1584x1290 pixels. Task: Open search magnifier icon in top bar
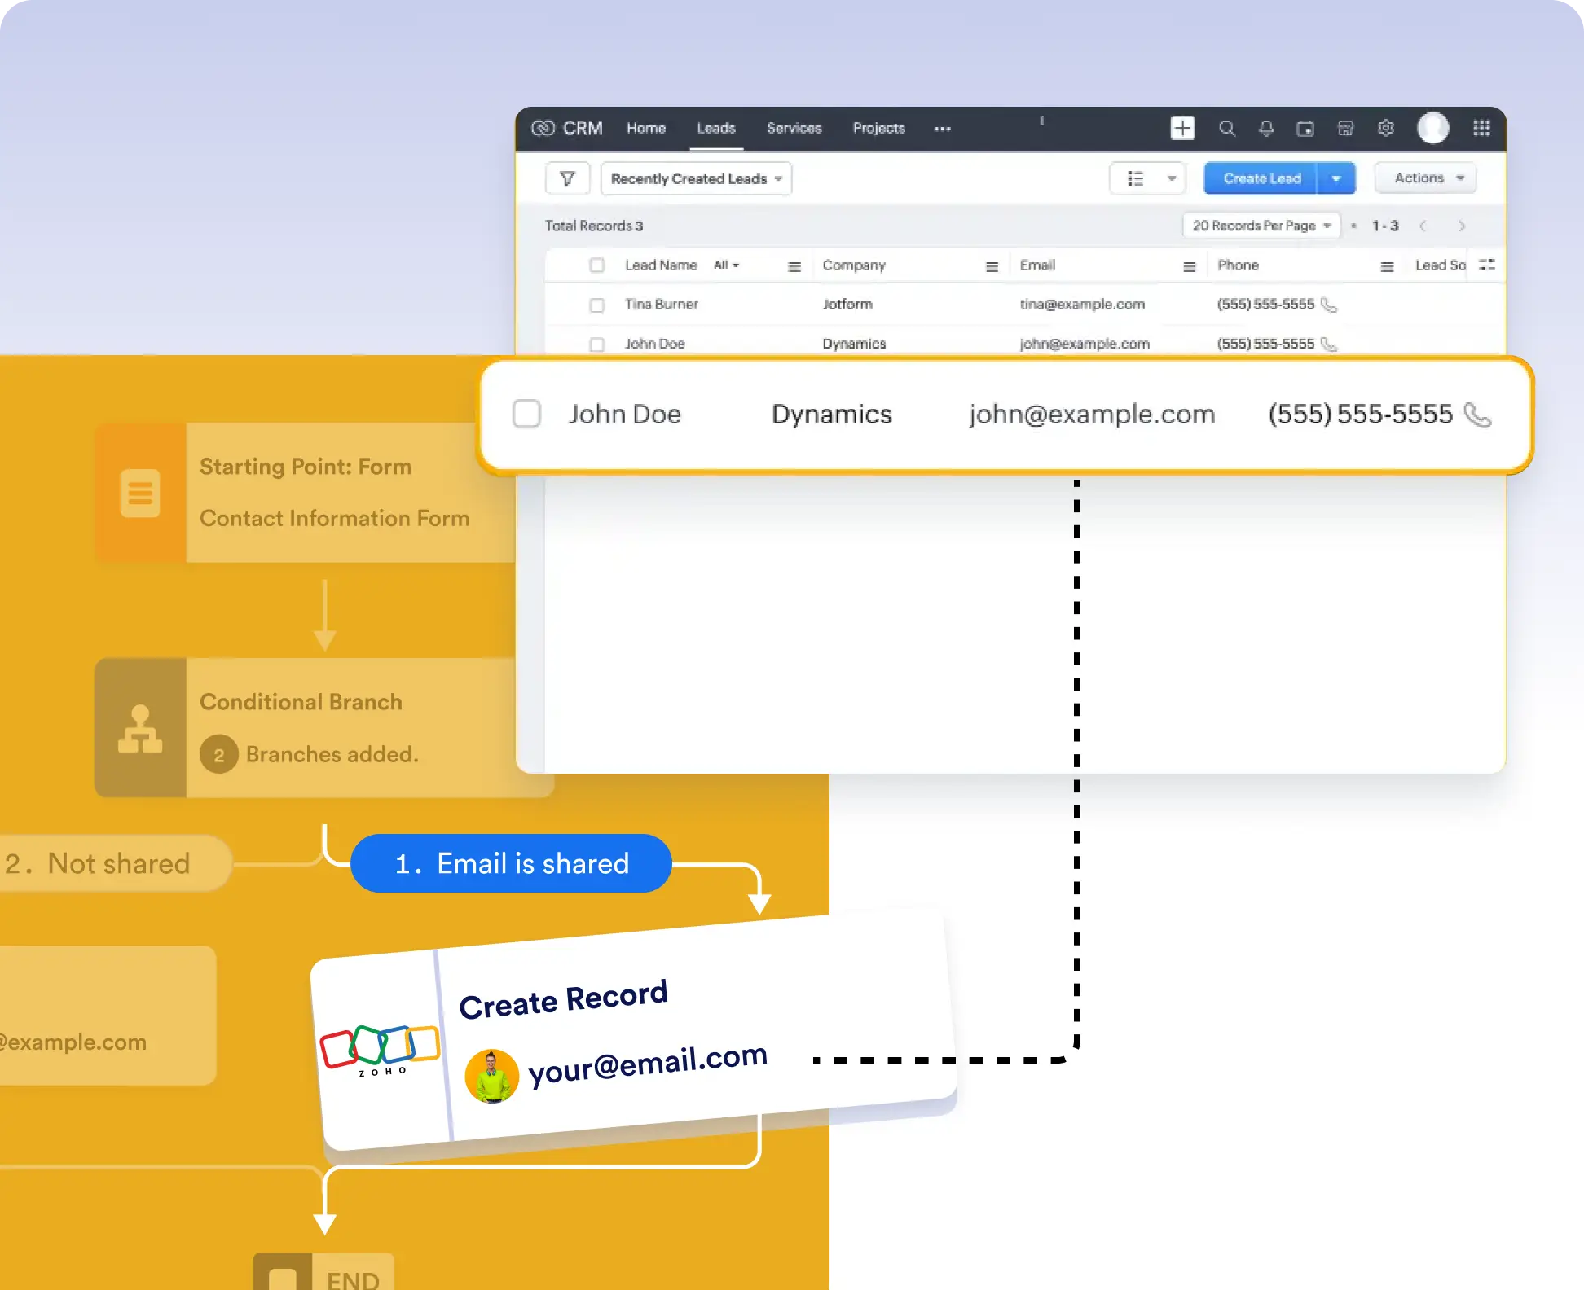[x=1226, y=129]
